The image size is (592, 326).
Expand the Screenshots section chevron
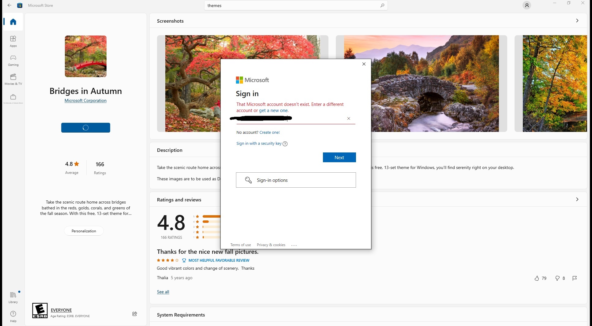pyautogui.click(x=577, y=21)
